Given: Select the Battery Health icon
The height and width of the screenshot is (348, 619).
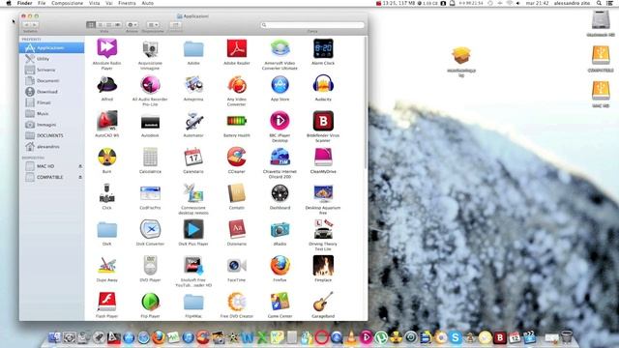Looking at the screenshot, I should tap(236, 121).
